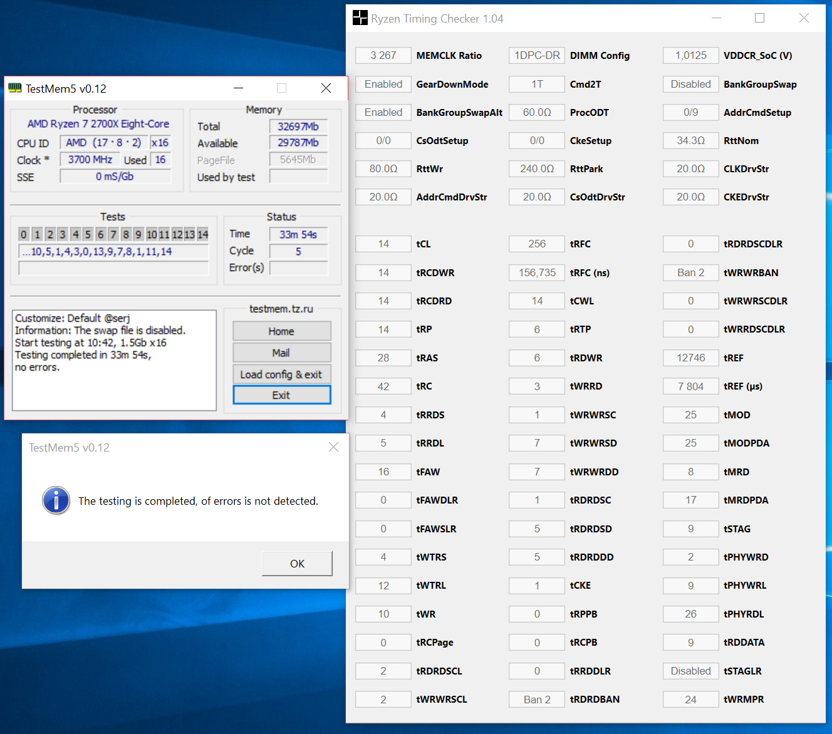Click the test sequence field in Tests
The height and width of the screenshot is (734, 832).
tap(114, 252)
